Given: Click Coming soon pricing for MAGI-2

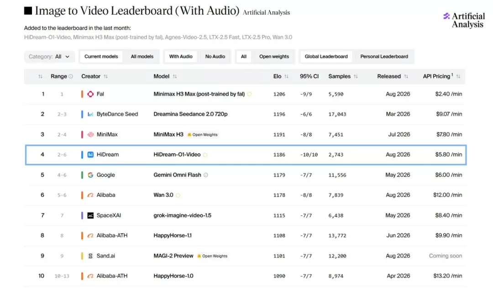Looking at the screenshot, I should tap(446, 256).
